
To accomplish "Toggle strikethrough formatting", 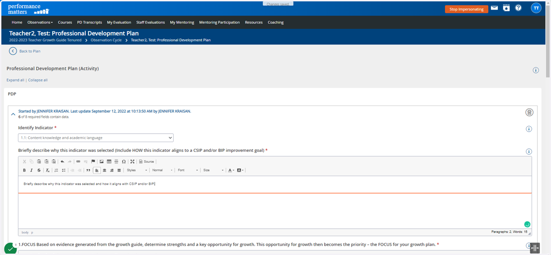I will pos(39,170).
